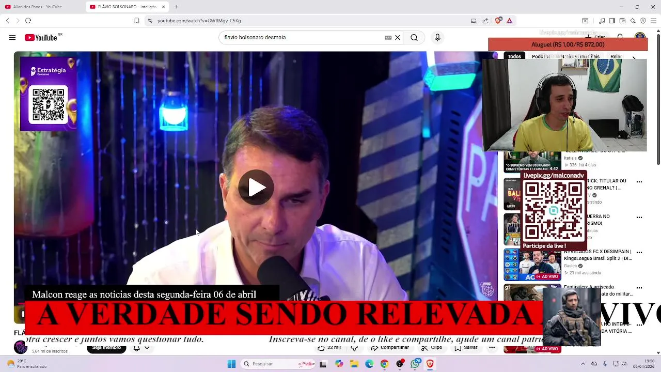The width and height of the screenshot is (661, 372).
Task: Open KingsLeague AO VIVO thumbnail
Action: point(532,265)
